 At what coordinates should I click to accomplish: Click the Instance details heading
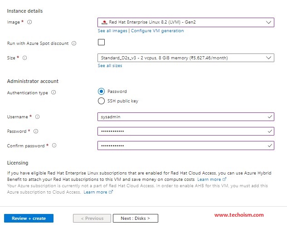point(25,11)
